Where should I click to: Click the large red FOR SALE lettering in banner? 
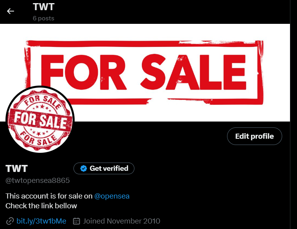[143, 72]
